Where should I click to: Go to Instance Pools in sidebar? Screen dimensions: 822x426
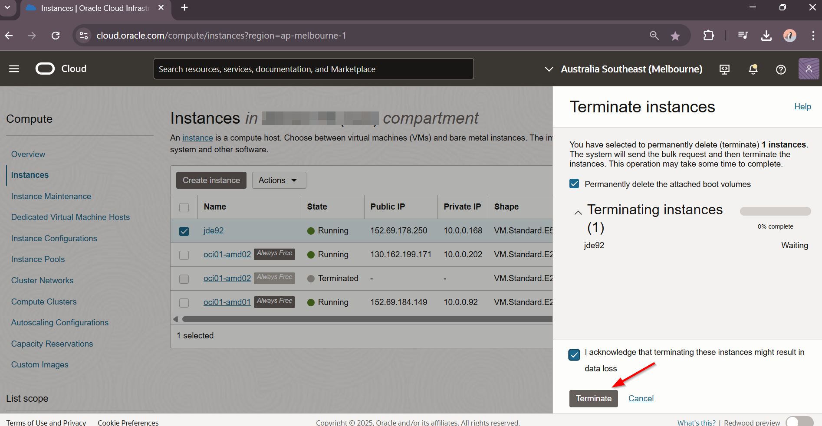(38, 259)
